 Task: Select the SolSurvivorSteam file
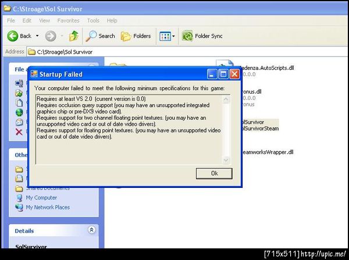click(260, 129)
